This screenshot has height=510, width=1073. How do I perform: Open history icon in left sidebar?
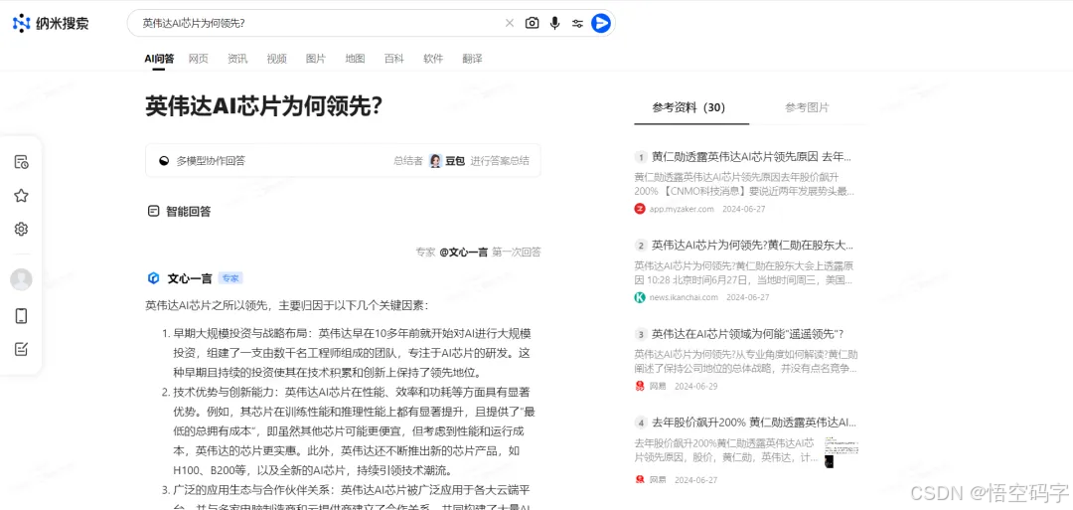point(21,162)
